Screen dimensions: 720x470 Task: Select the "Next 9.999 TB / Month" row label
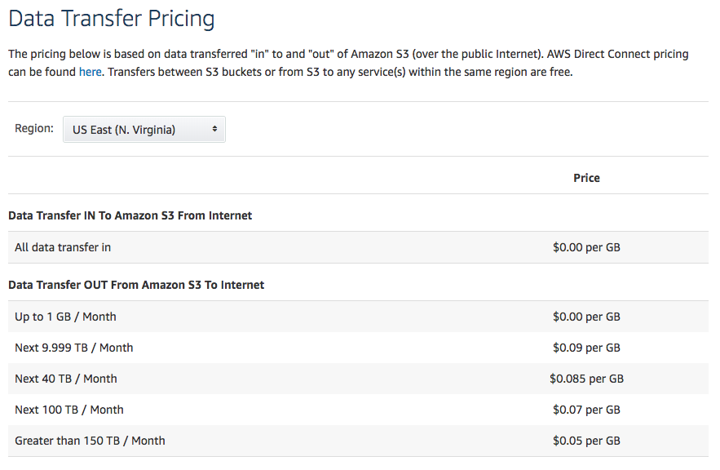pos(74,348)
